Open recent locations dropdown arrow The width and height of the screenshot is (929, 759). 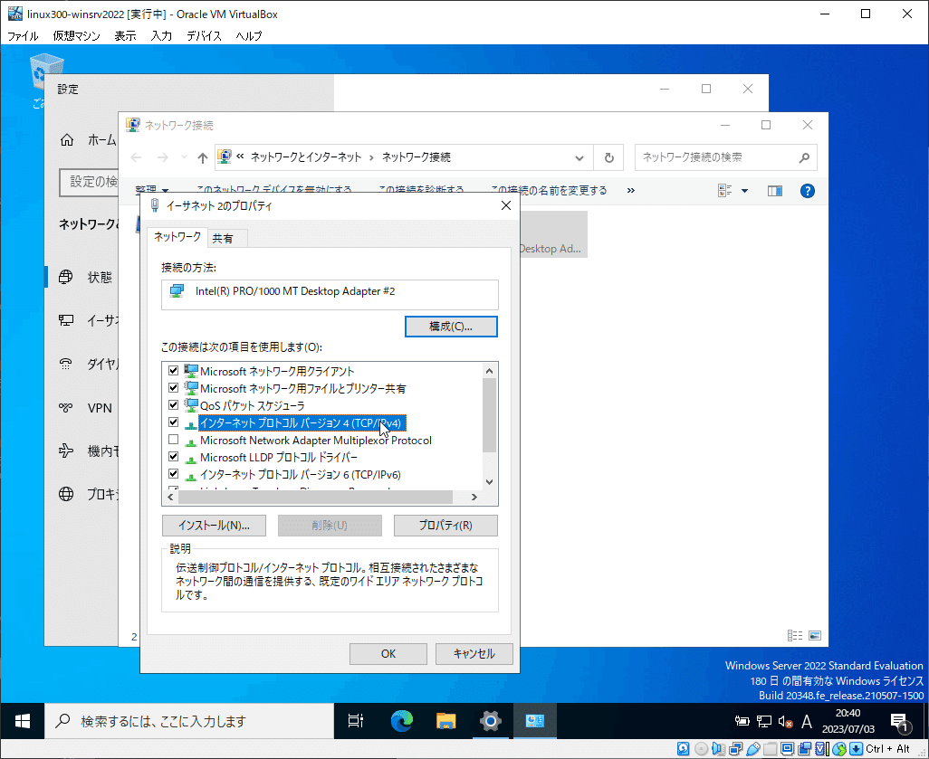[184, 157]
